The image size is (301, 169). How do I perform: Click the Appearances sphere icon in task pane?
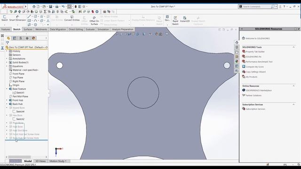coord(237,61)
